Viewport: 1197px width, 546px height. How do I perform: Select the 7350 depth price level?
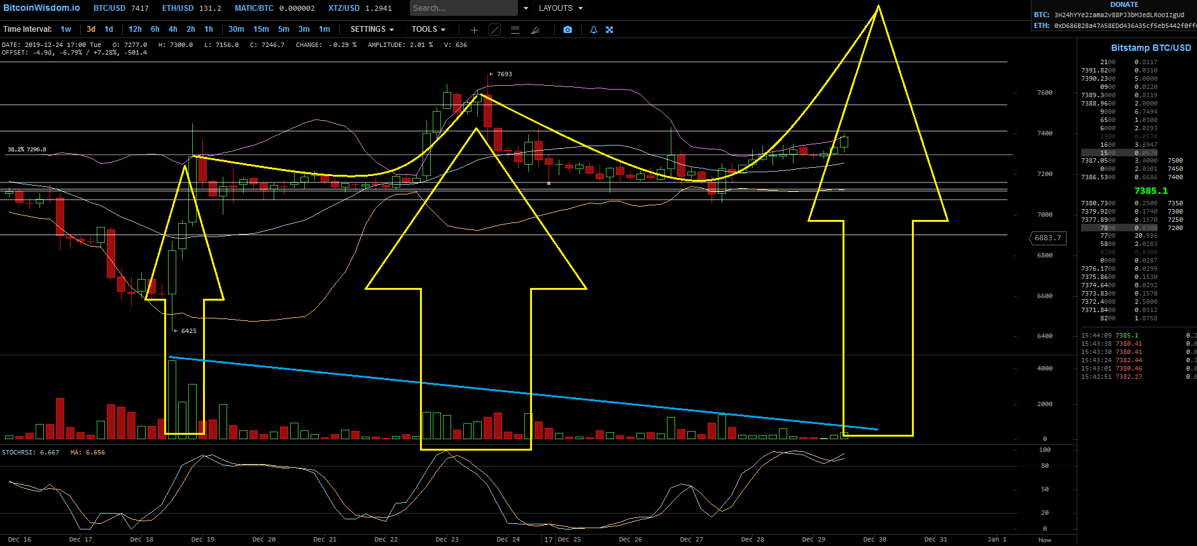(x=1175, y=203)
